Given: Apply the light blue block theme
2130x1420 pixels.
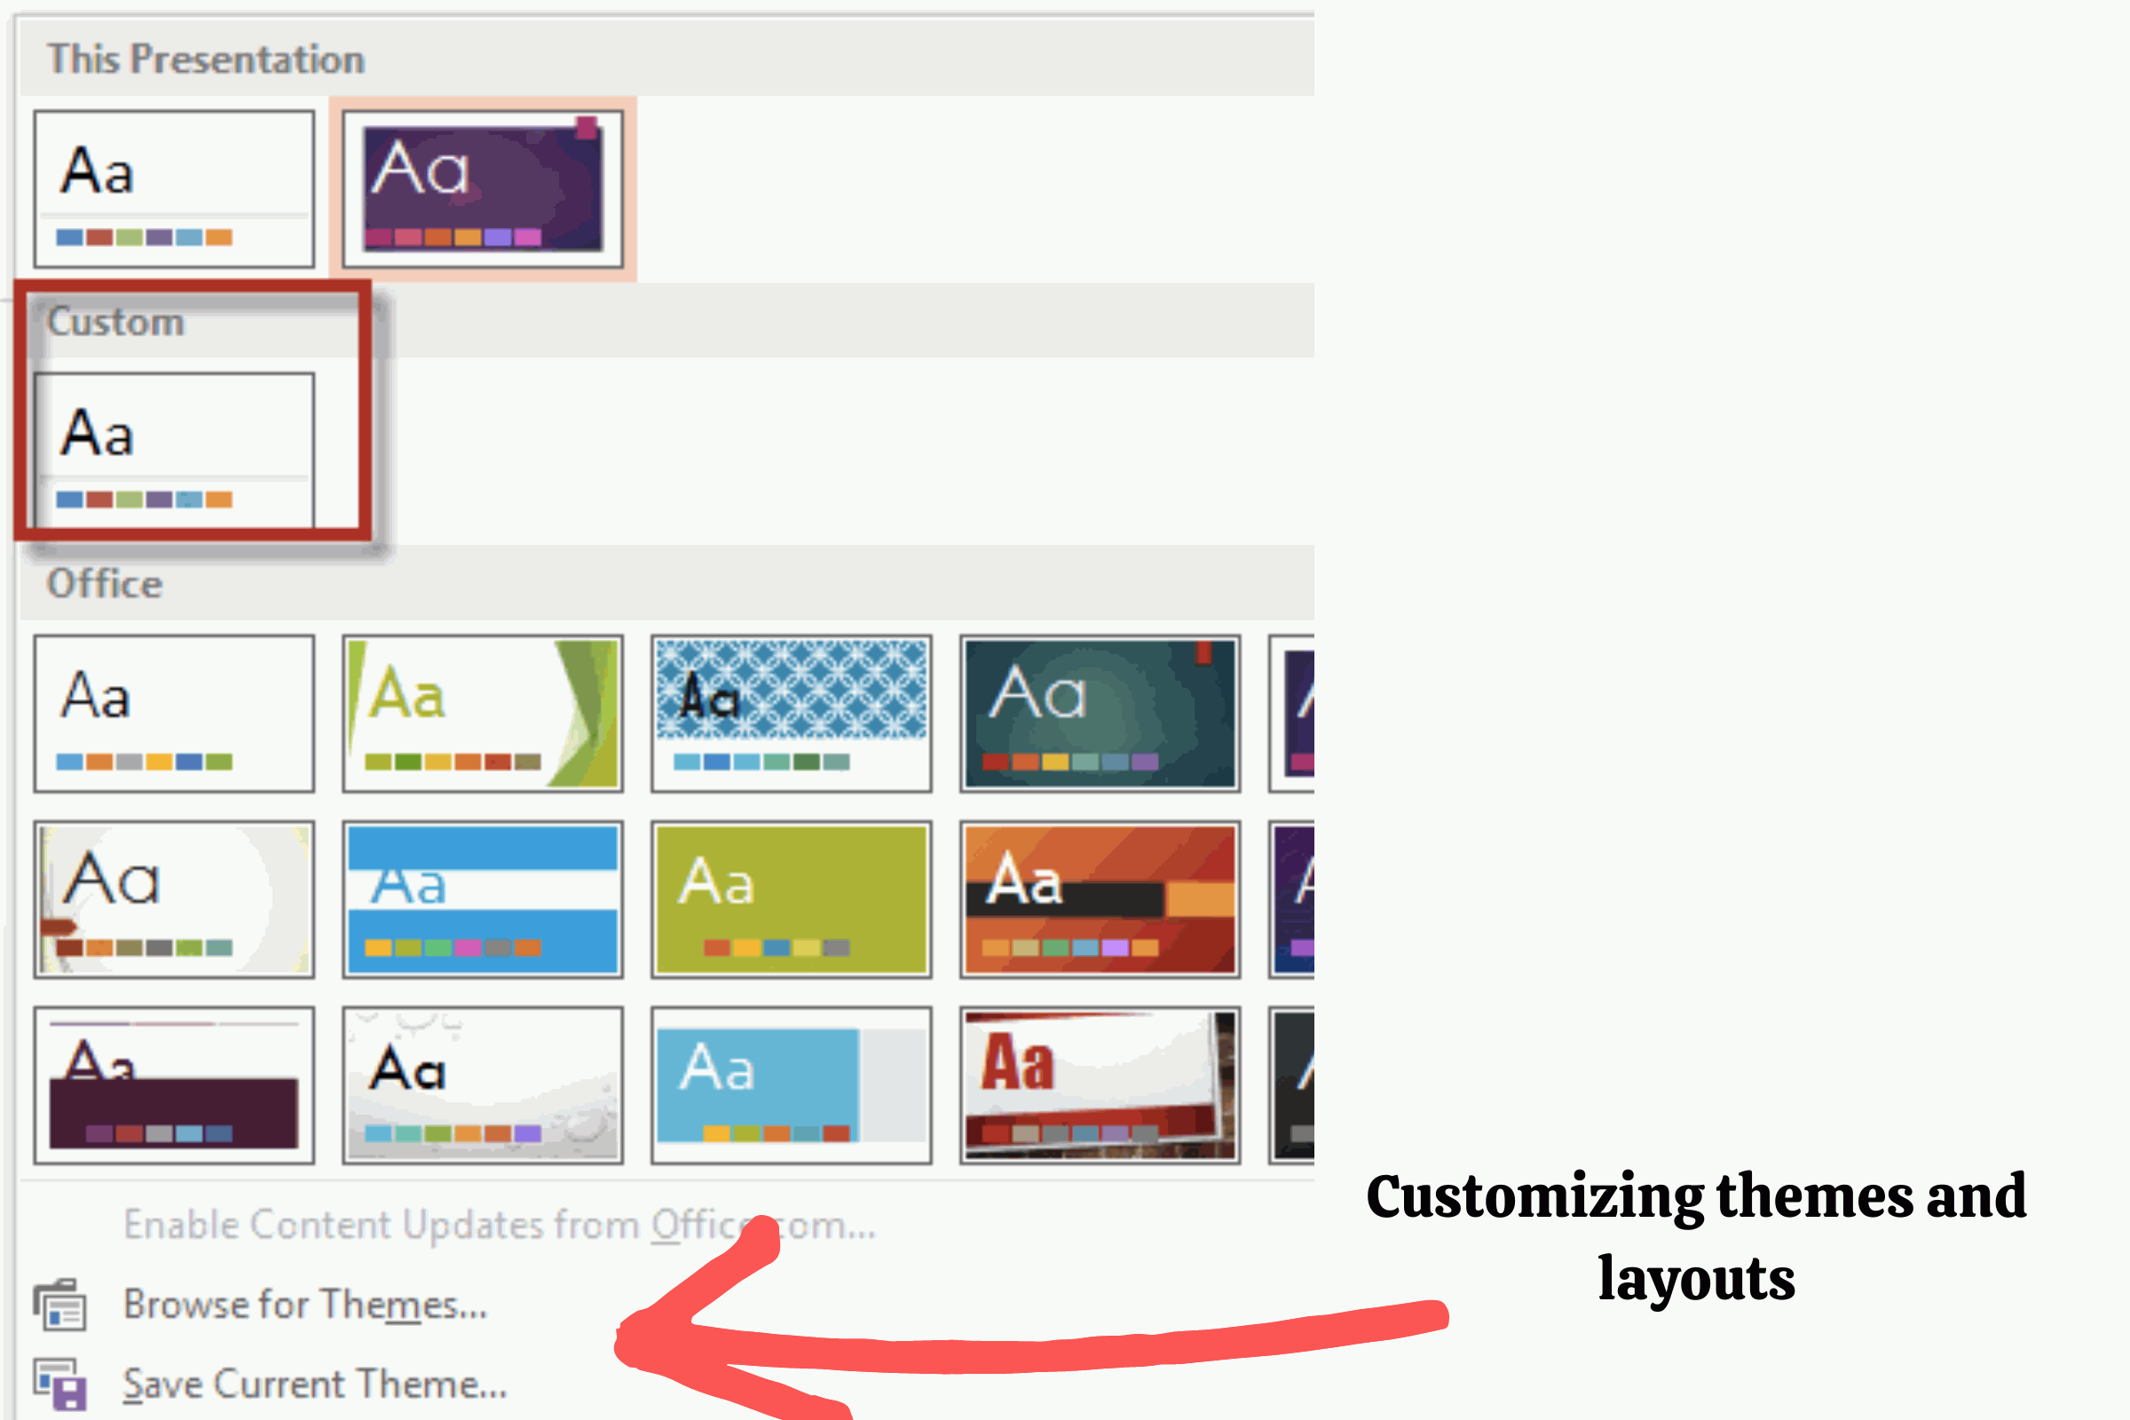Looking at the screenshot, I should 792,1085.
